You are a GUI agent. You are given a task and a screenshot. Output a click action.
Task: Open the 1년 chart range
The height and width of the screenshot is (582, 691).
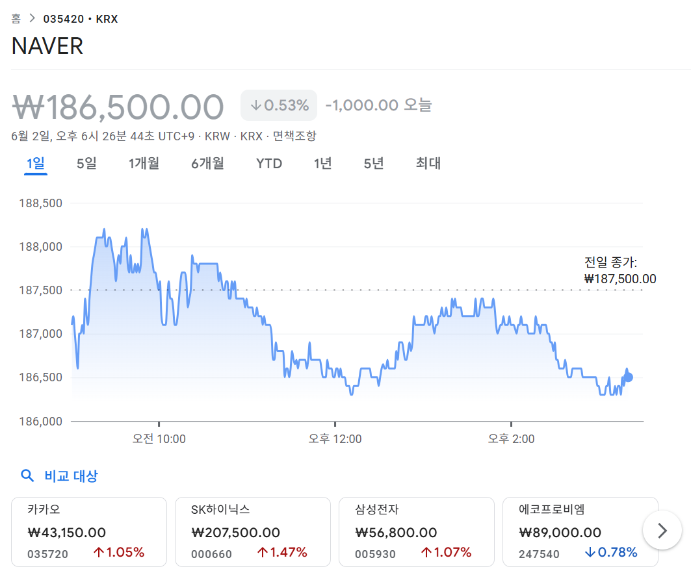[x=322, y=164]
